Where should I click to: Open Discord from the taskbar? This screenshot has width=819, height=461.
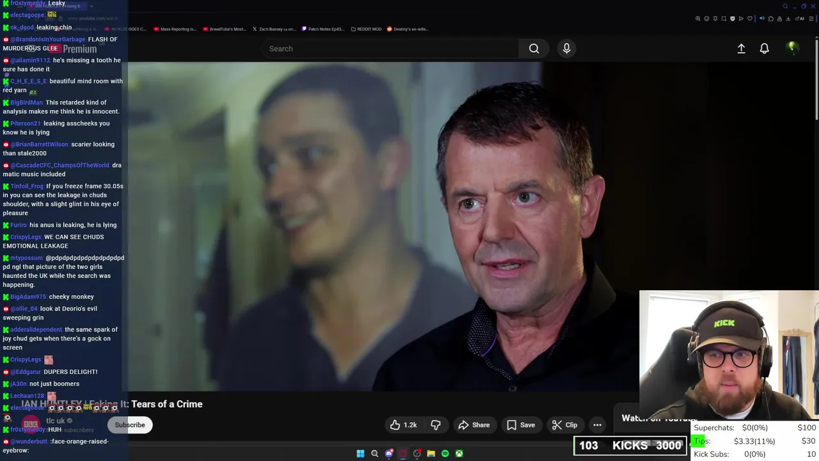[389, 454]
